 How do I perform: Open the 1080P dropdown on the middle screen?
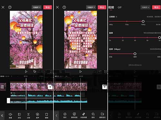coord(91,7)
